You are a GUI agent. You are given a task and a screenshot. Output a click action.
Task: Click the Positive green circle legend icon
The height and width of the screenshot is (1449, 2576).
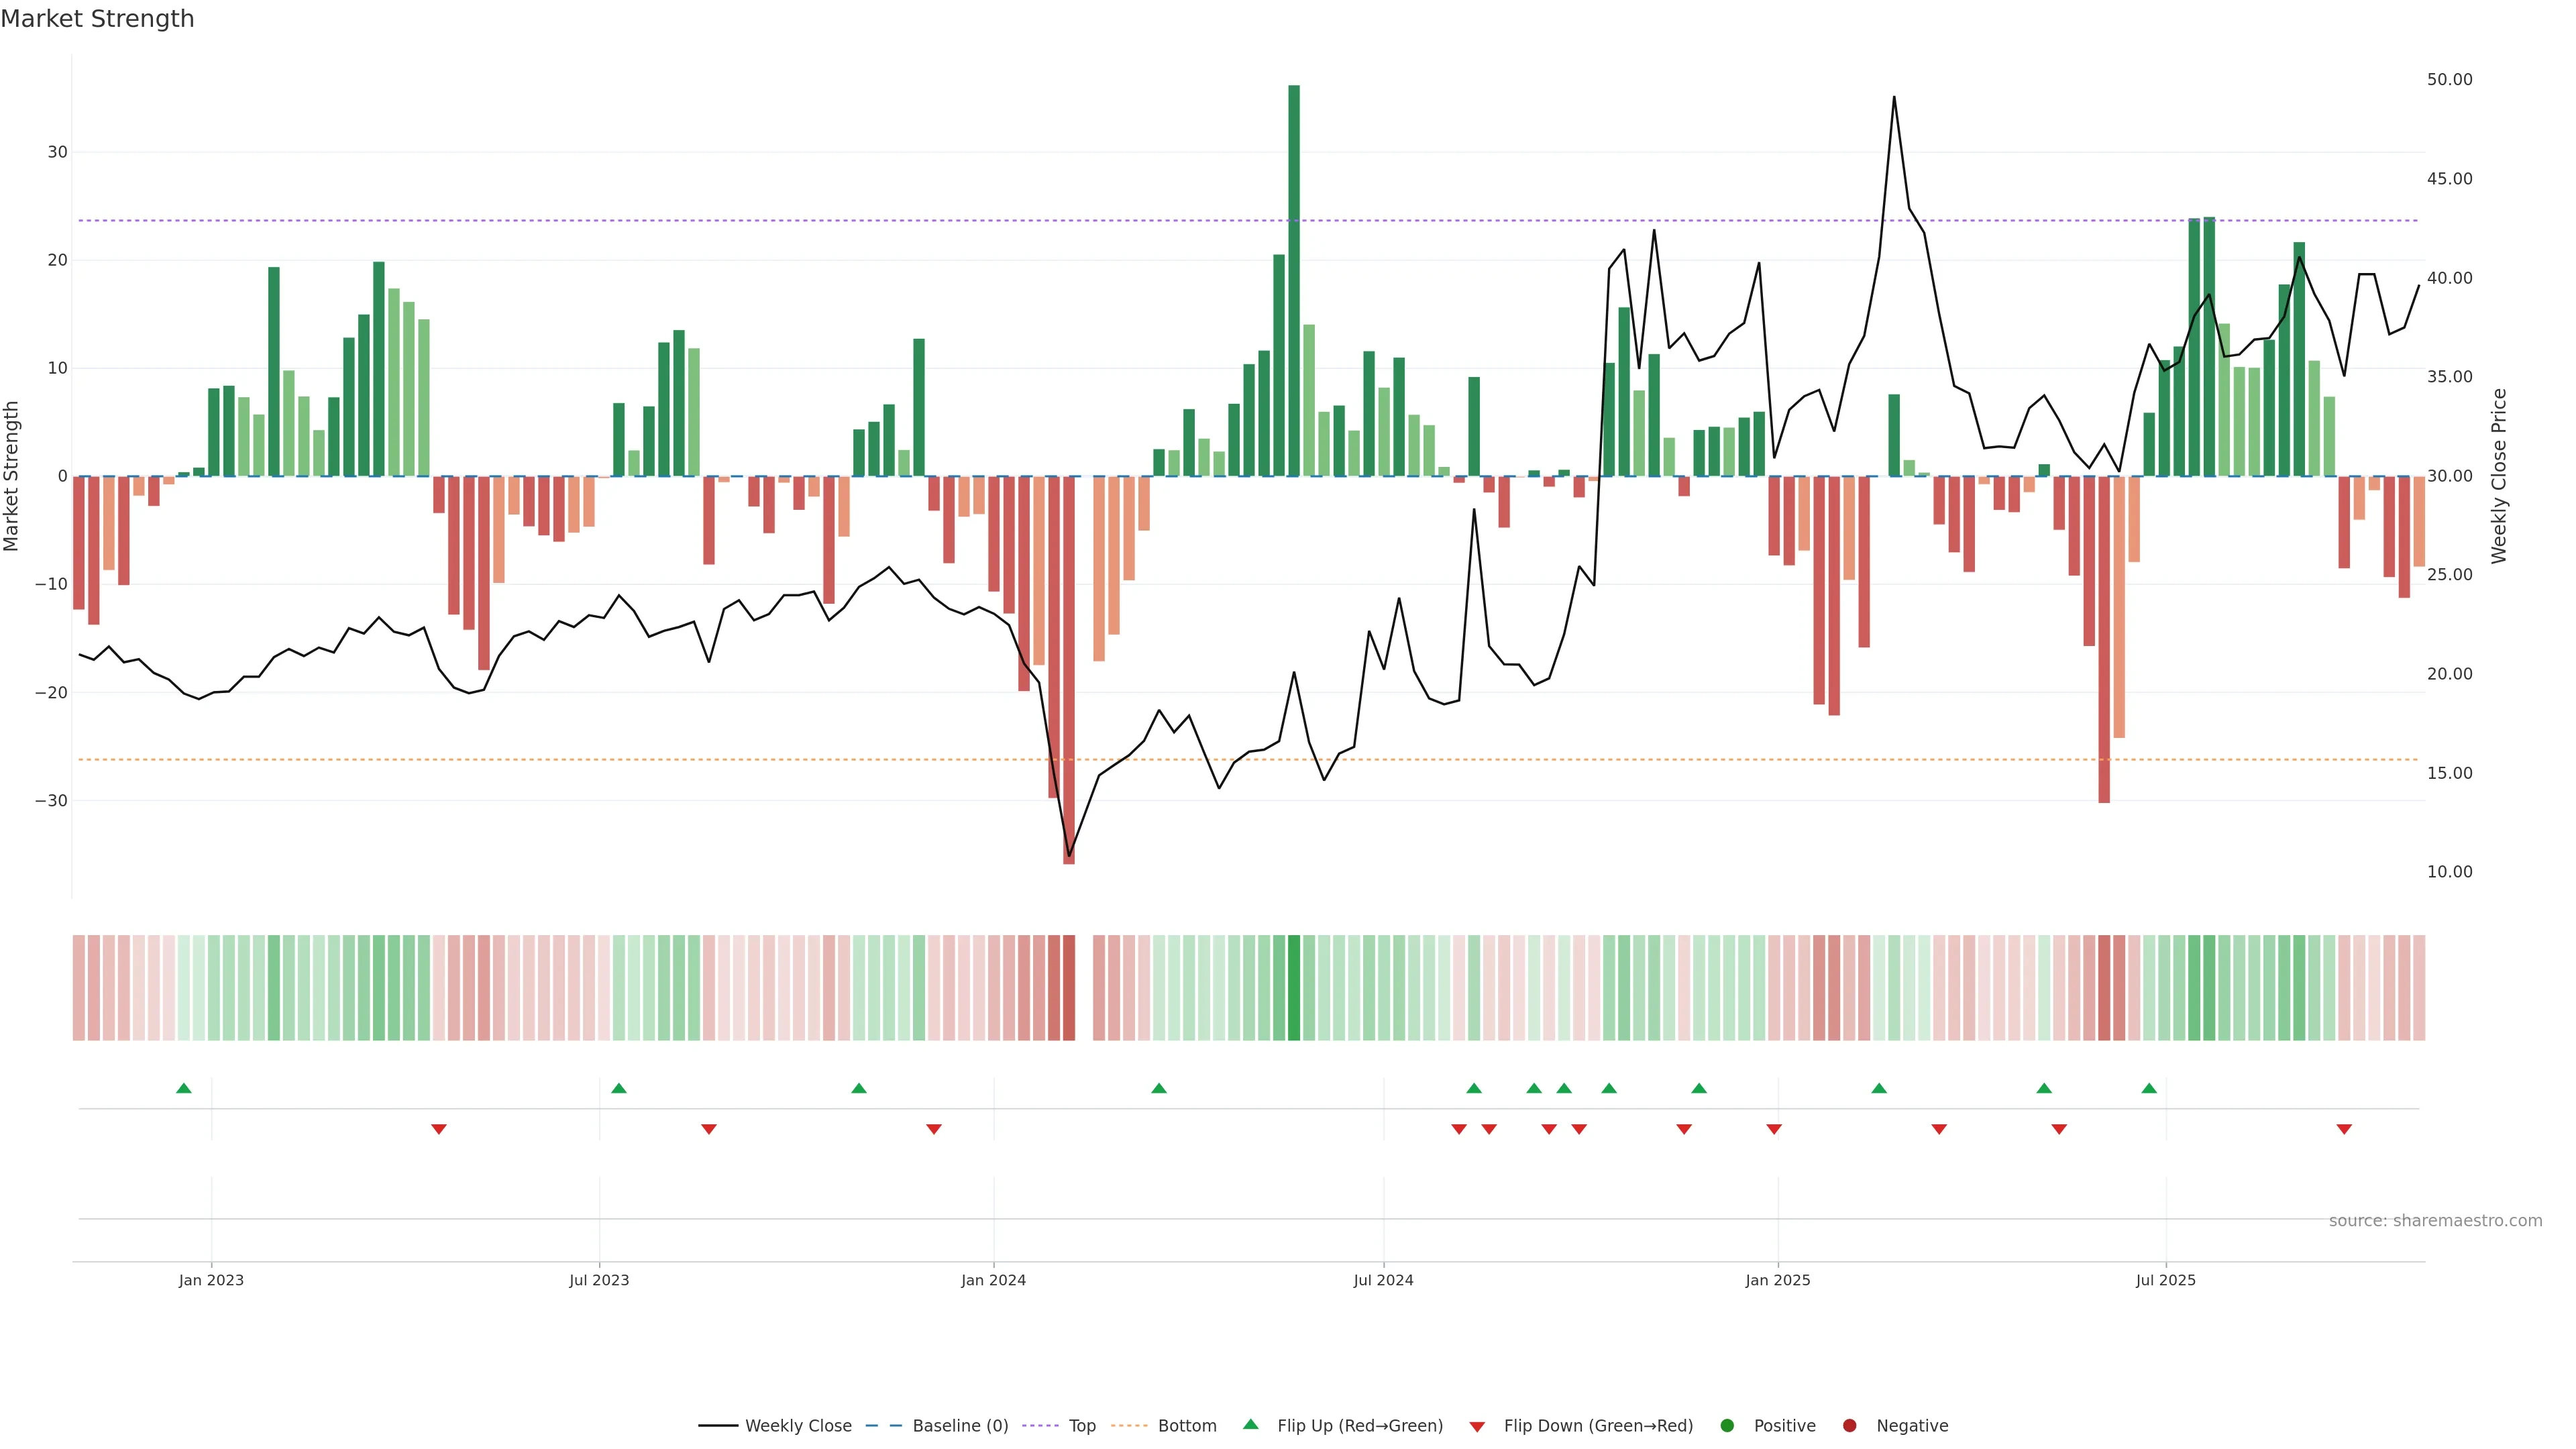tap(1727, 1425)
